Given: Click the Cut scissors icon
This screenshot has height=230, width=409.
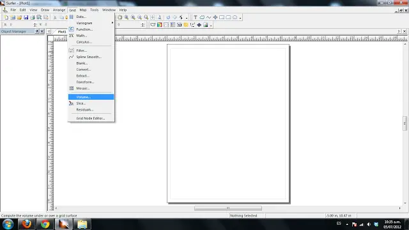Looking at the screenshot, I should [x=55, y=17].
